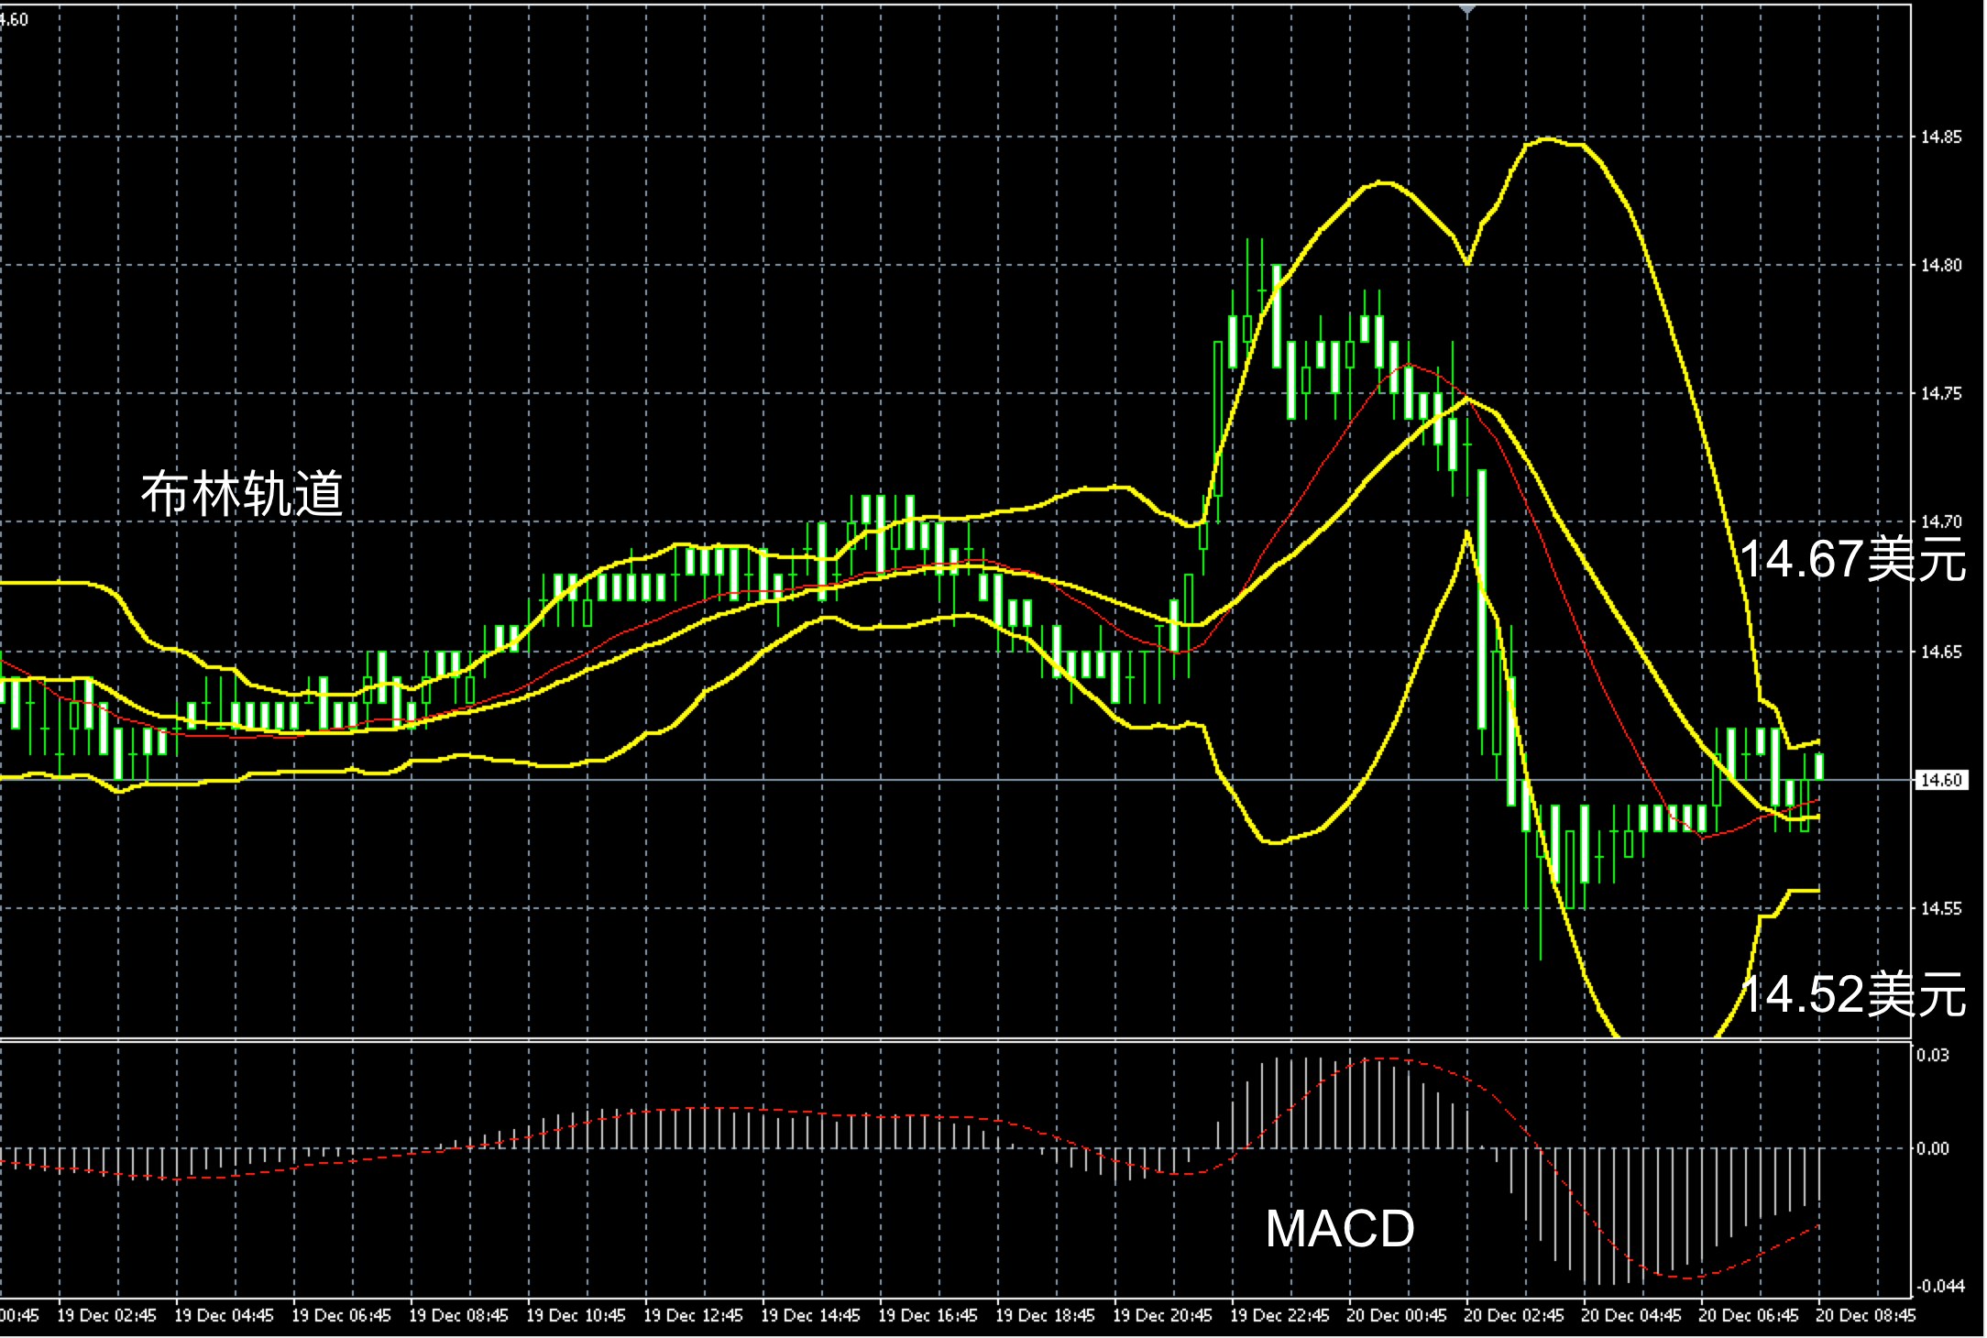1987x1338 pixels.
Task: Select the 14.75 price axis label
Action: coord(1941,394)
